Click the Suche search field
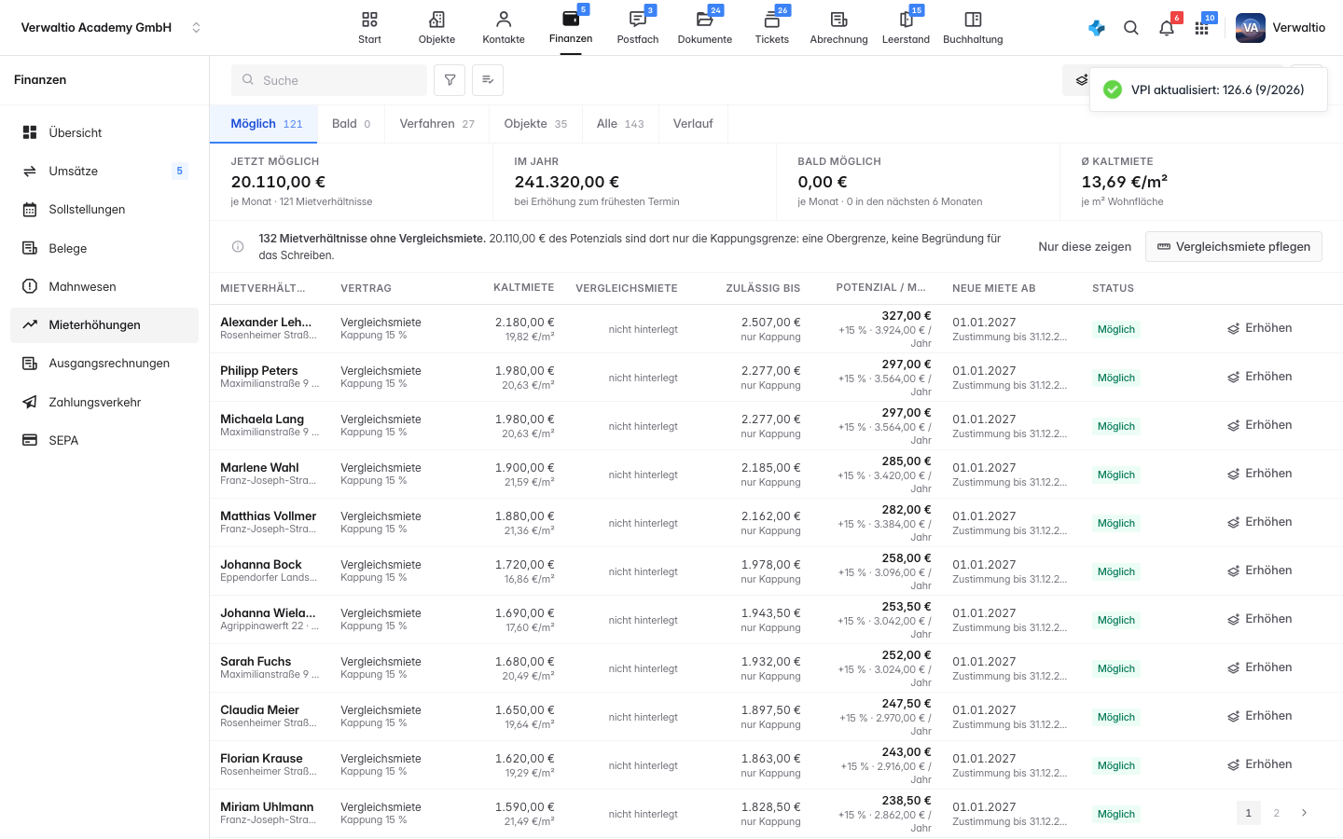This screenshot has width=1343, height=839. (x=329, y=80)
